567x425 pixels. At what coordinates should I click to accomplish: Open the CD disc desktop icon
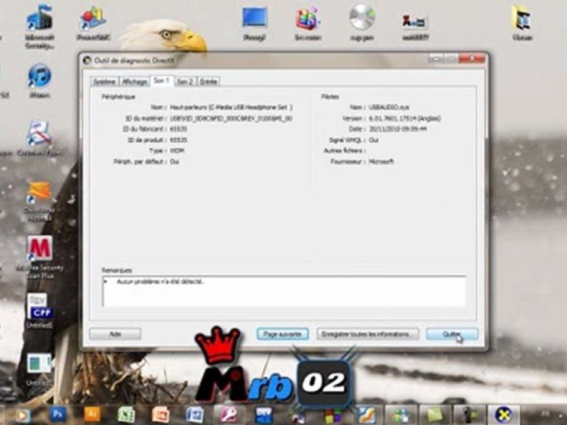point(362,23)
